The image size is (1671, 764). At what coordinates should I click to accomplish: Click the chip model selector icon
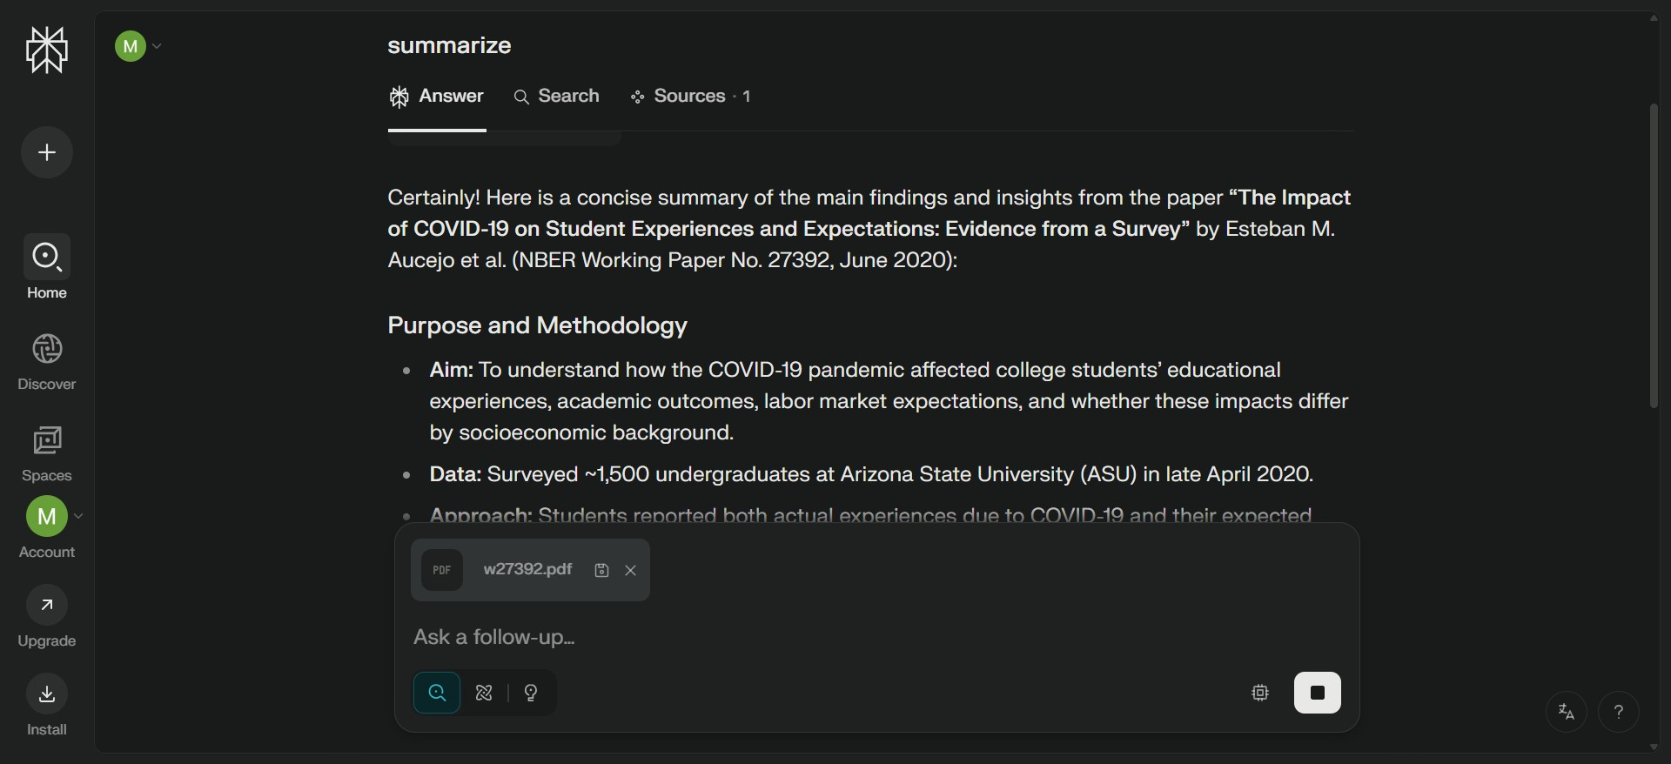pos(1260,693)
